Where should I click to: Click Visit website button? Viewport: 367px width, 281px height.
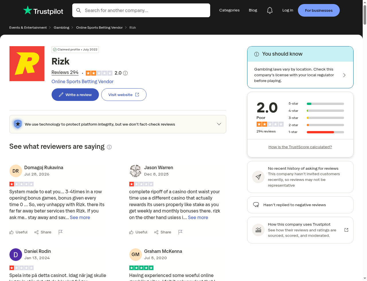coord(124,95)
